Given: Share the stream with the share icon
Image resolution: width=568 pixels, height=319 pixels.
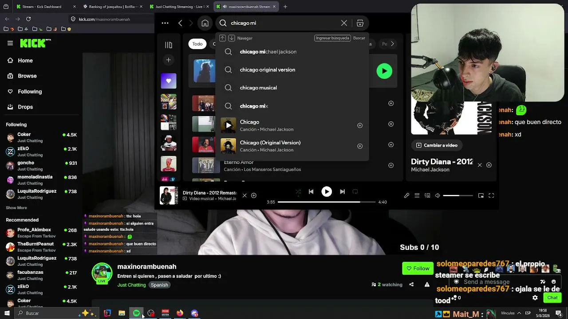Looking at the screenshot, I should 411,284.
